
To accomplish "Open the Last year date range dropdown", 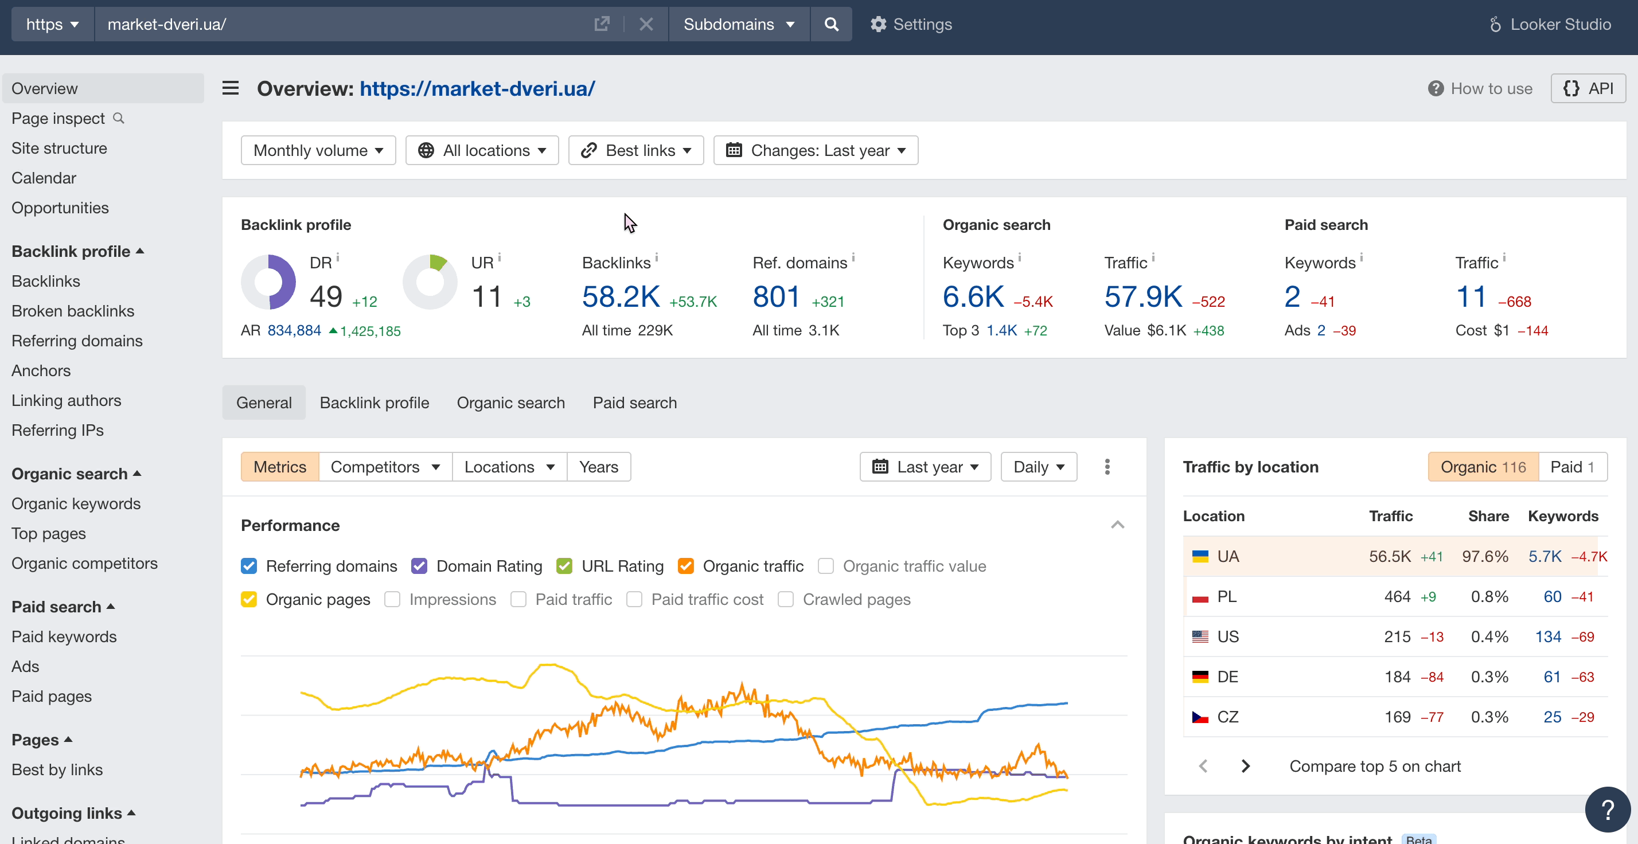I will 925,467.
